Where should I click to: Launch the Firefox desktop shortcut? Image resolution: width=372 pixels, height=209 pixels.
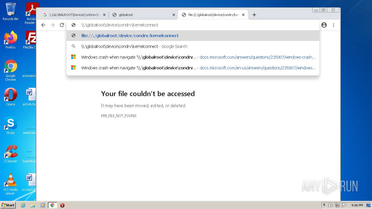point(10,40)
